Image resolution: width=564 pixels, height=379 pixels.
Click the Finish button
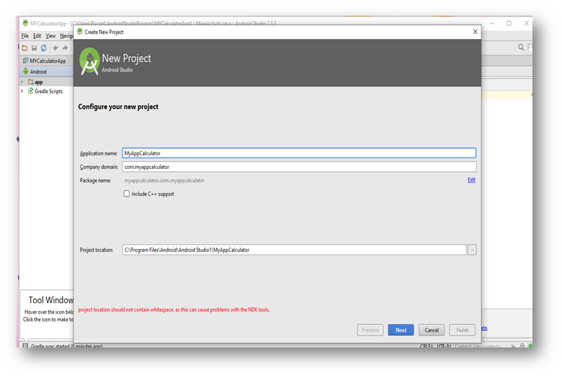click(462, 330)
